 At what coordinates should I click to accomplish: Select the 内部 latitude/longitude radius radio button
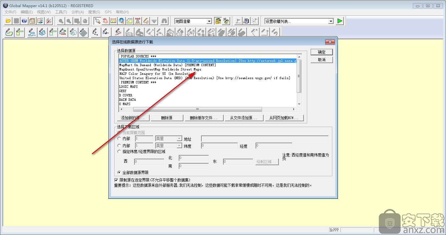pyautogui.click(x=119, y=145)
